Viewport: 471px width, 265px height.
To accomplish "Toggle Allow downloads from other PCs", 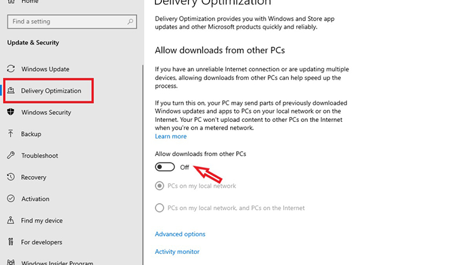I will click(x=165, y=167).
